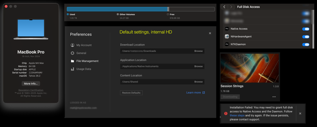Go forward in Full Disk Access settings
Viewport: 317px width, 127px height.
(231, 7)
